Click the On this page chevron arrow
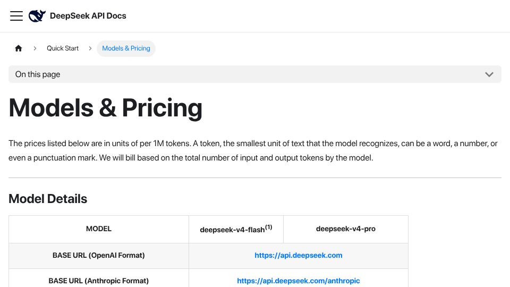510x287 pixels. click(489, 74)
